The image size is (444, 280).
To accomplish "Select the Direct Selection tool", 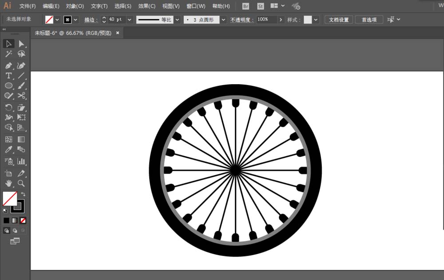I will click(21, 44).
